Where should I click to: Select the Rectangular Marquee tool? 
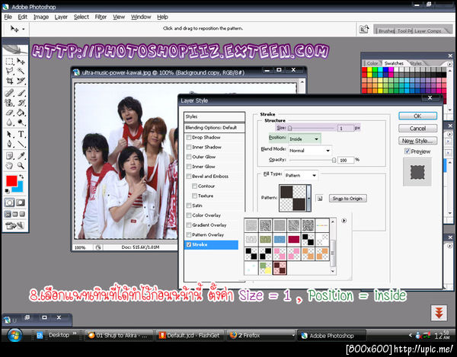point(9,61)
